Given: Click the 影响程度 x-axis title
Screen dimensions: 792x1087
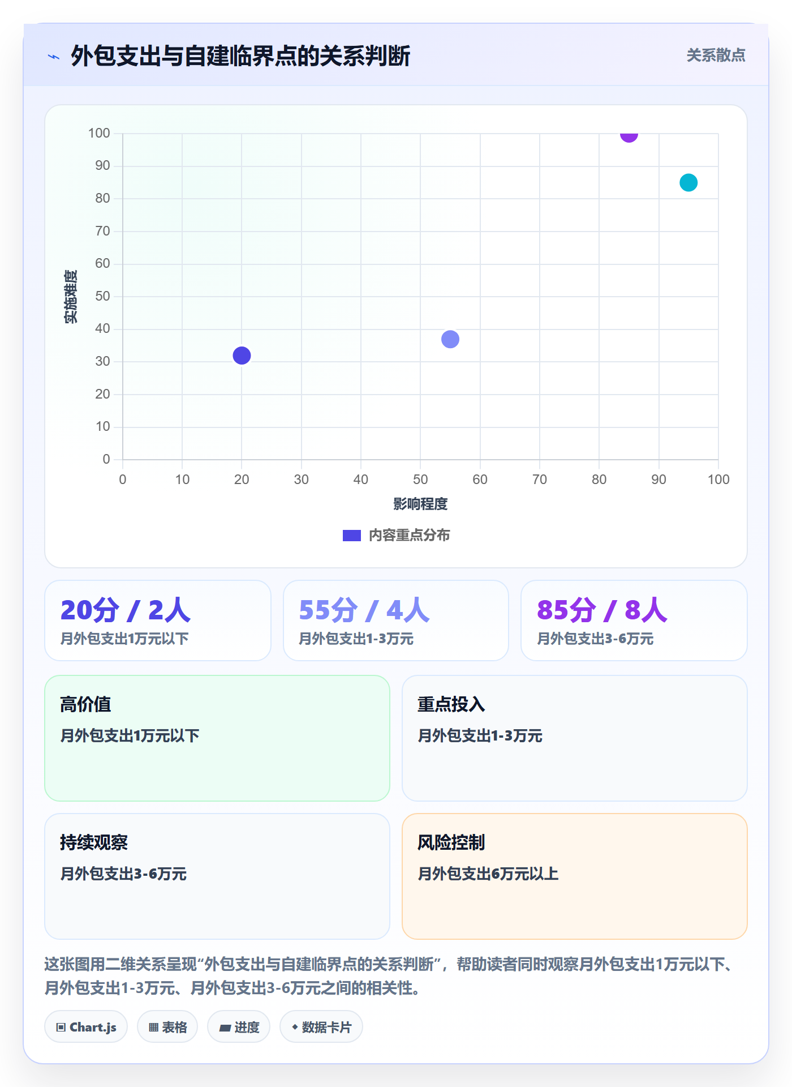Looking at the screenshot, I should coord(420,504).
